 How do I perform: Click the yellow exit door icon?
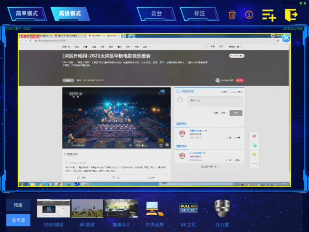291,15
